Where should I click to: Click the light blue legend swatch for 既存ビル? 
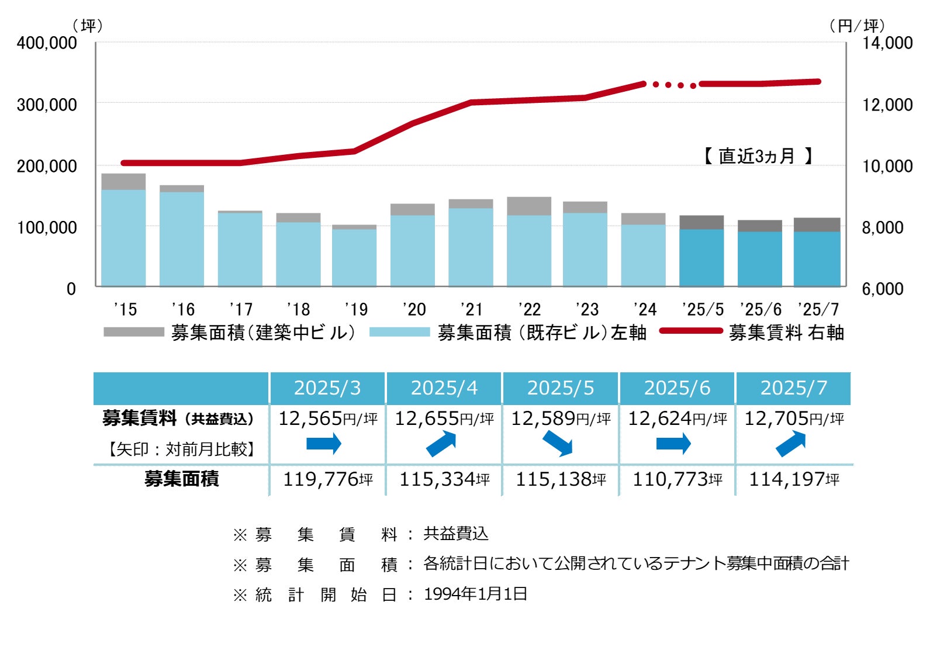(x=400, y=332)
